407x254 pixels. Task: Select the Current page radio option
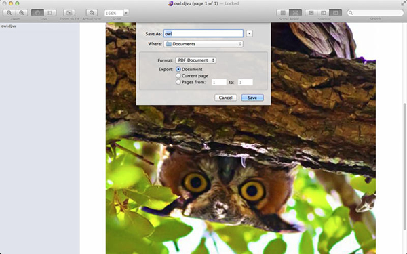178,76
